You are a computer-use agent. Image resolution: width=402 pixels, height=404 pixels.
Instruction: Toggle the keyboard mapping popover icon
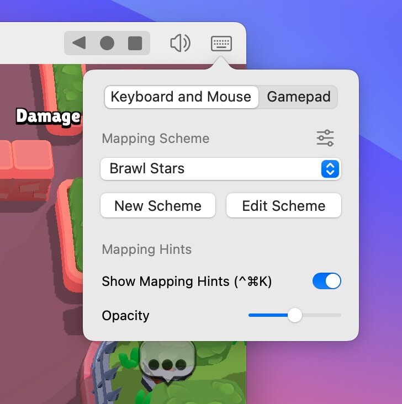point(221,43)
